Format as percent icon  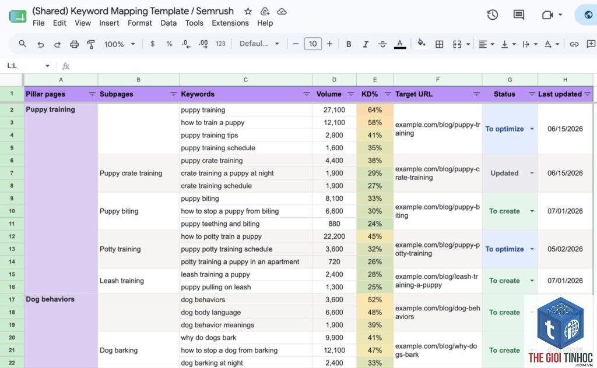tap(170, 44)
